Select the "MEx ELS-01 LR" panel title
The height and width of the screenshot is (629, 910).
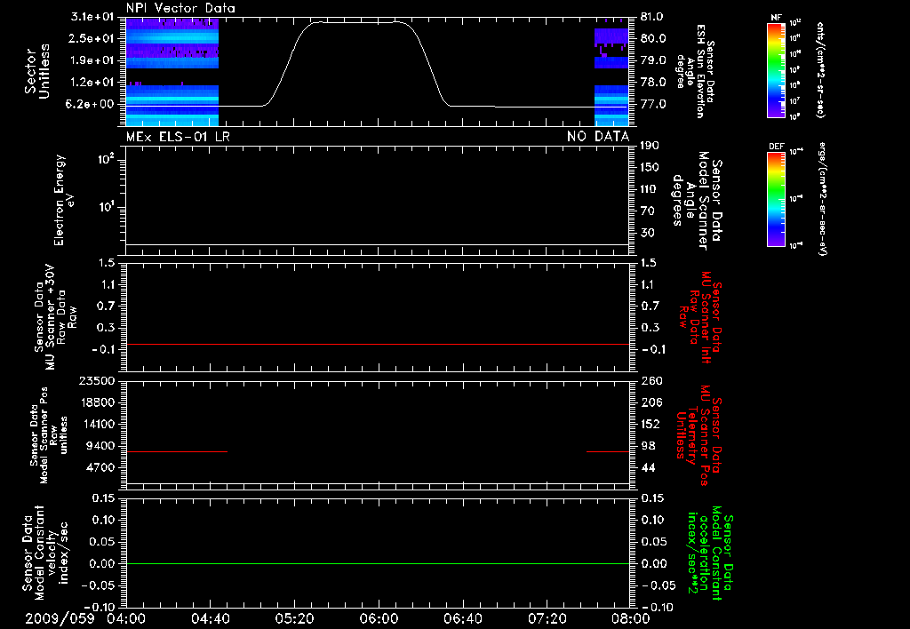(177, 136)
